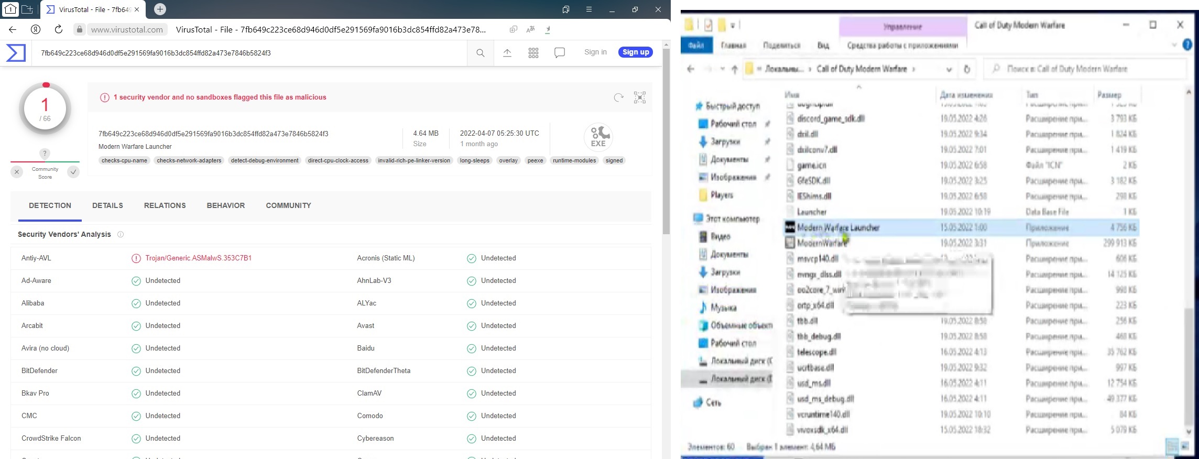Expand the Explorer address bar dropdown
Image resolution: width=1199 pixels, height=459 pixels.
point(949,69)
